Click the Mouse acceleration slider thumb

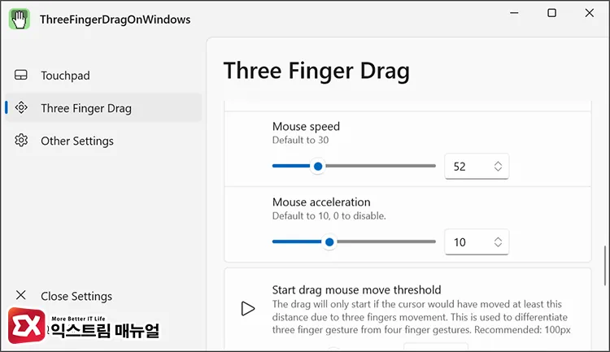click(329, 242)
